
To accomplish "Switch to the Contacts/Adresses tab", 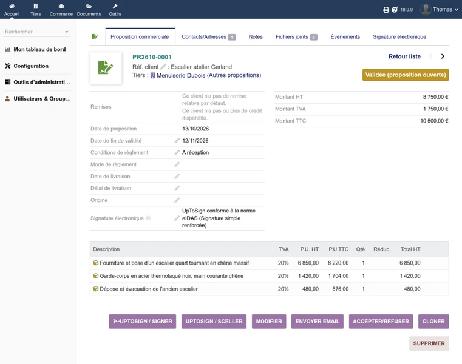I will click(x=209, y=37).
